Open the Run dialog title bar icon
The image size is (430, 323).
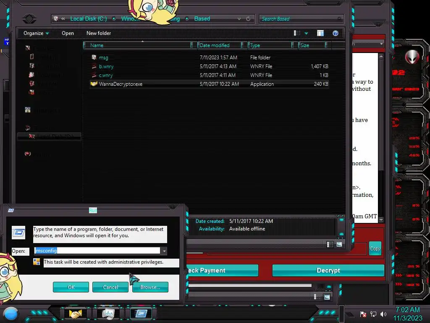point(11,210)
